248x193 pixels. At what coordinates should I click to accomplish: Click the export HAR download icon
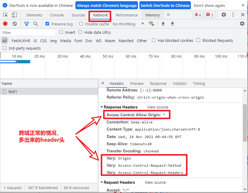tap(172, 24)
